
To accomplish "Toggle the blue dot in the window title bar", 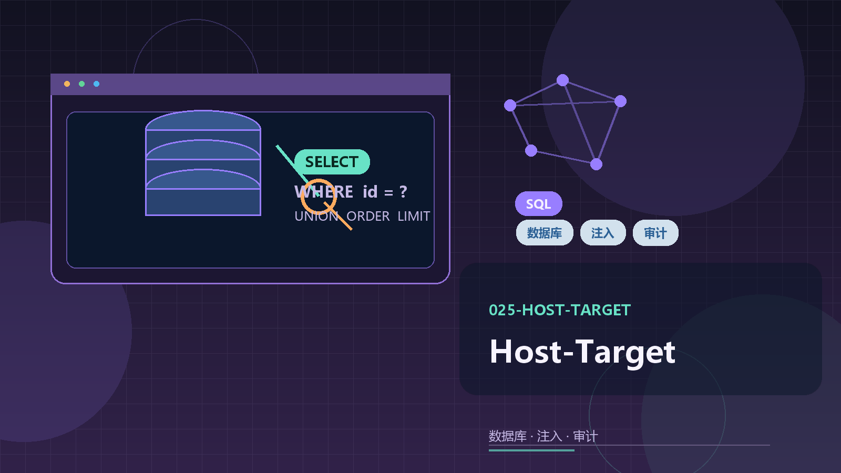I will (x=96, y=83).
